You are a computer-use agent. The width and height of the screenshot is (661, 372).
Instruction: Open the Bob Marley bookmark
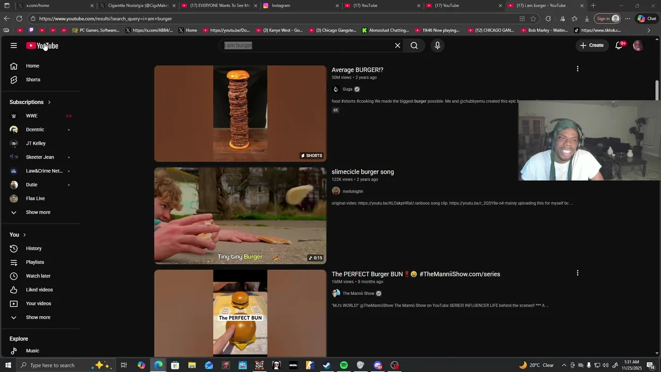[544, 30]
